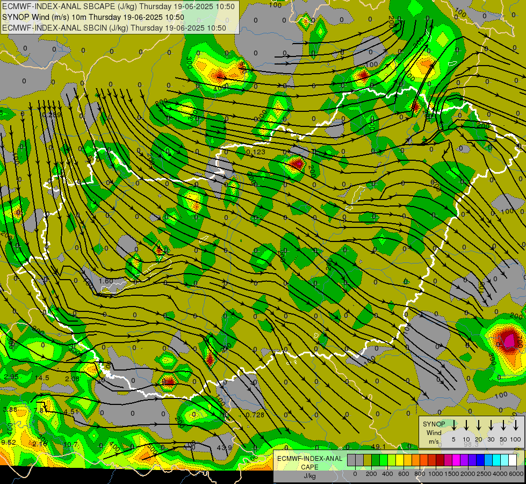526x484 pixels.
Task: Click the wind arrow above the 50 m/s label
Action: click(x=503, y=425)
